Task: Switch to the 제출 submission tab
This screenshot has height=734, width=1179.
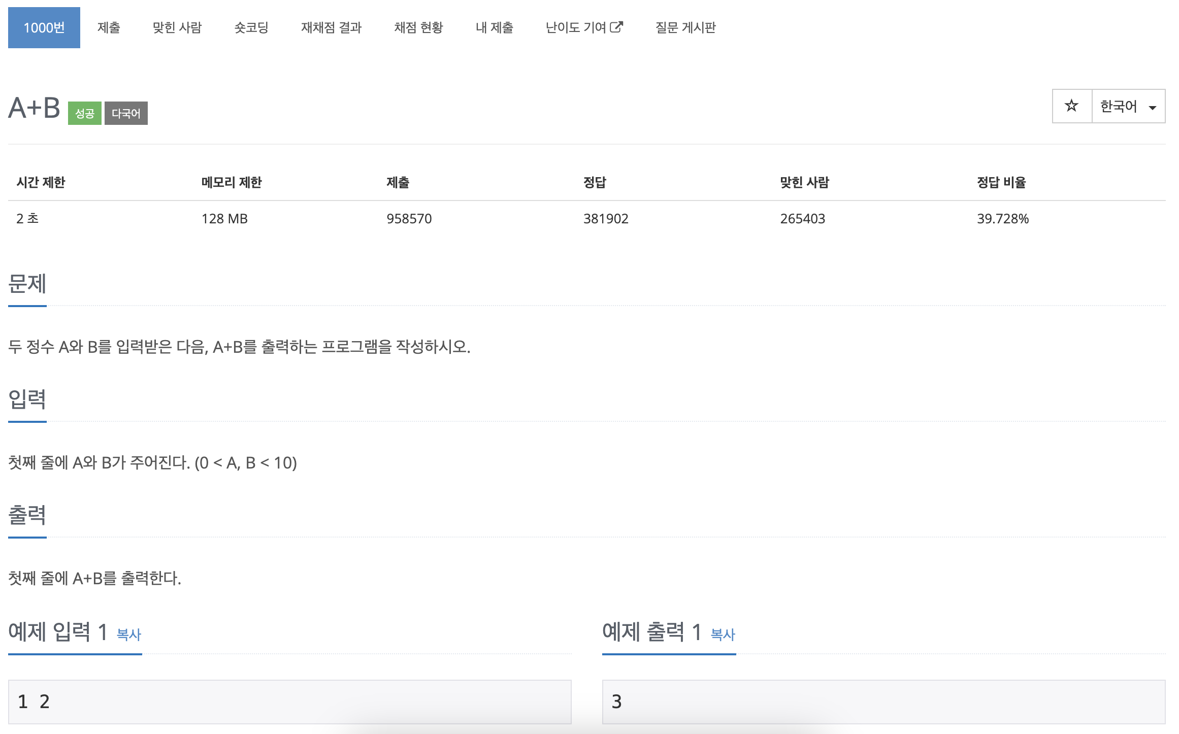Action: 109,28
